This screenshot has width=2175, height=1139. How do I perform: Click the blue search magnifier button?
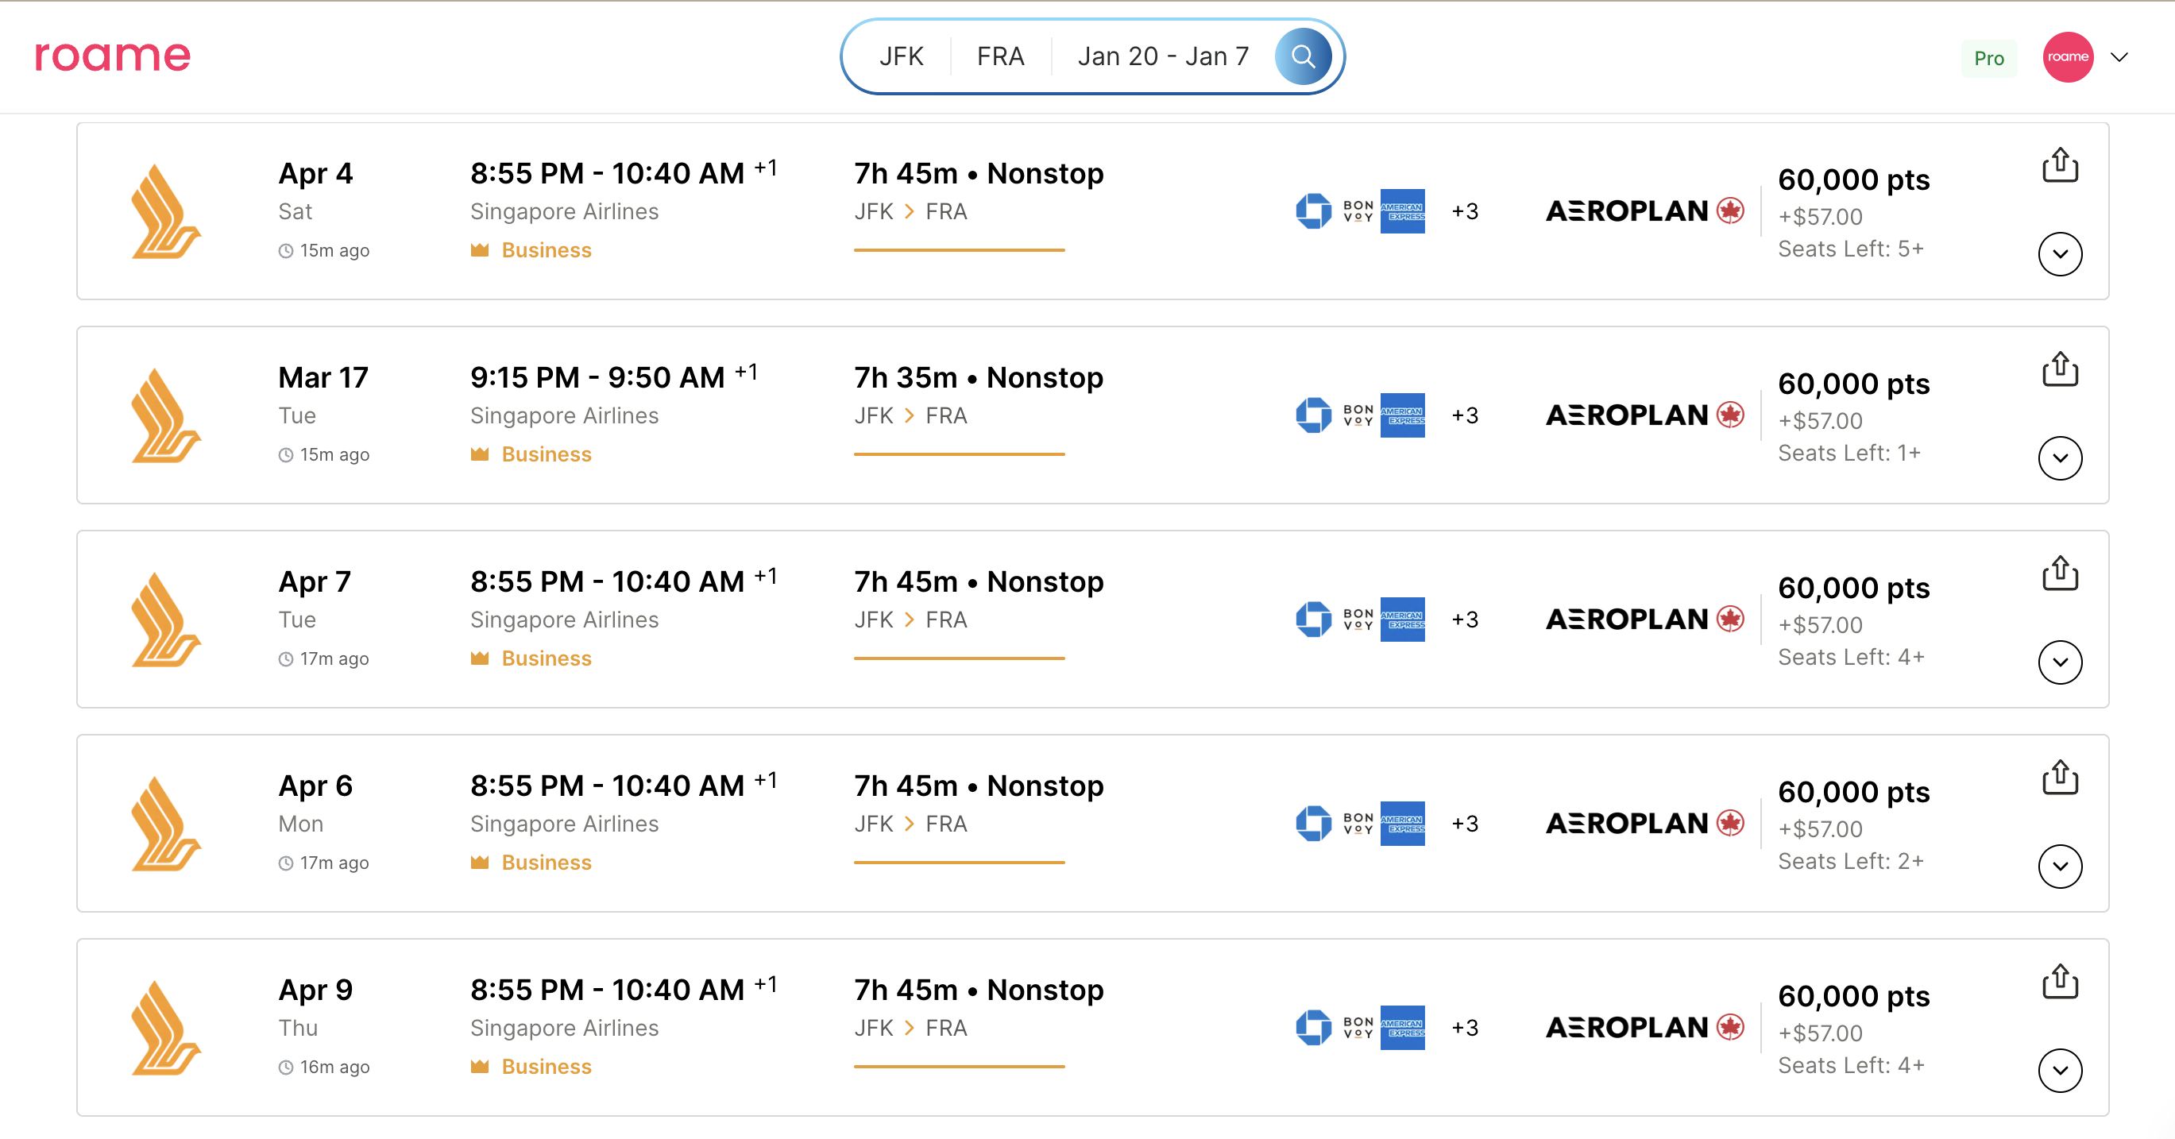tap(1302, 56)
